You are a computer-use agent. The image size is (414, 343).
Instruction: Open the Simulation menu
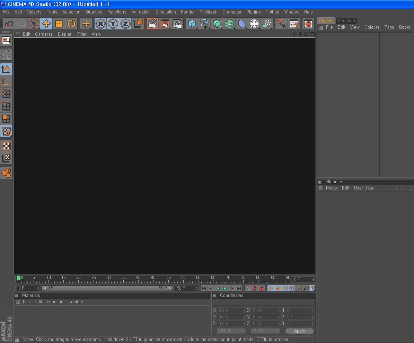pos(166,12)
